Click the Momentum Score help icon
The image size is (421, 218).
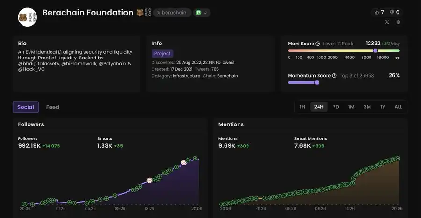point(334,76)
